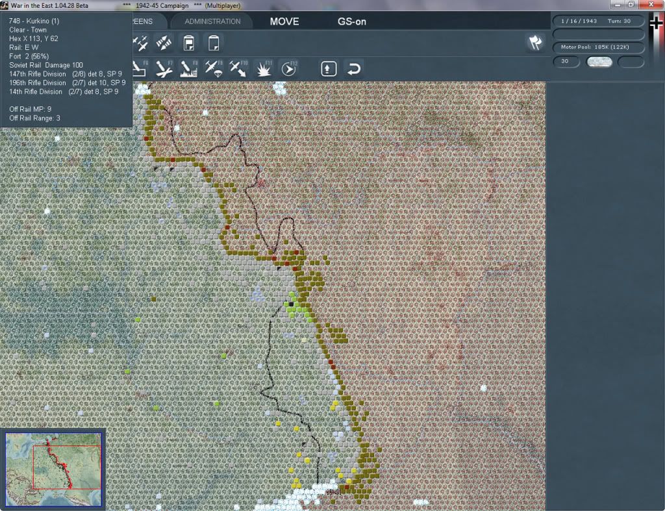This screenshot has width=665, height=511.
Task: Click the small field showing 30
Action: pos(566,62)
